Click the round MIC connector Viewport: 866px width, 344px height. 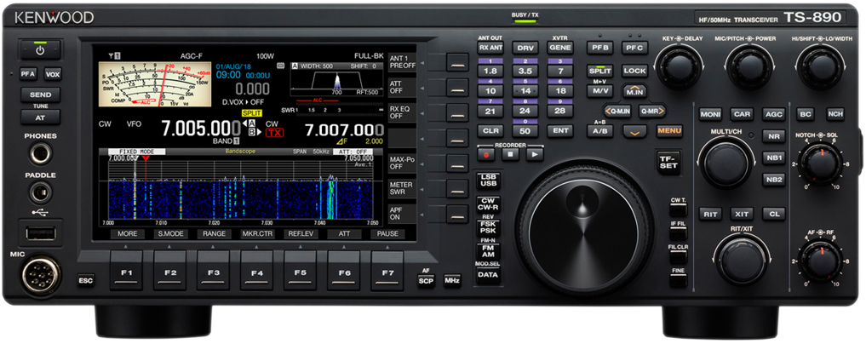point(41,276)
